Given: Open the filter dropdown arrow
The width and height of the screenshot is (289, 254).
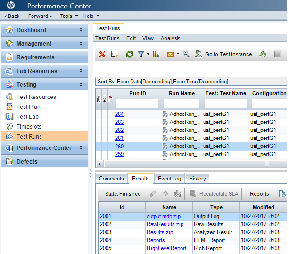Looking at the screenshot, I should 148,54.
